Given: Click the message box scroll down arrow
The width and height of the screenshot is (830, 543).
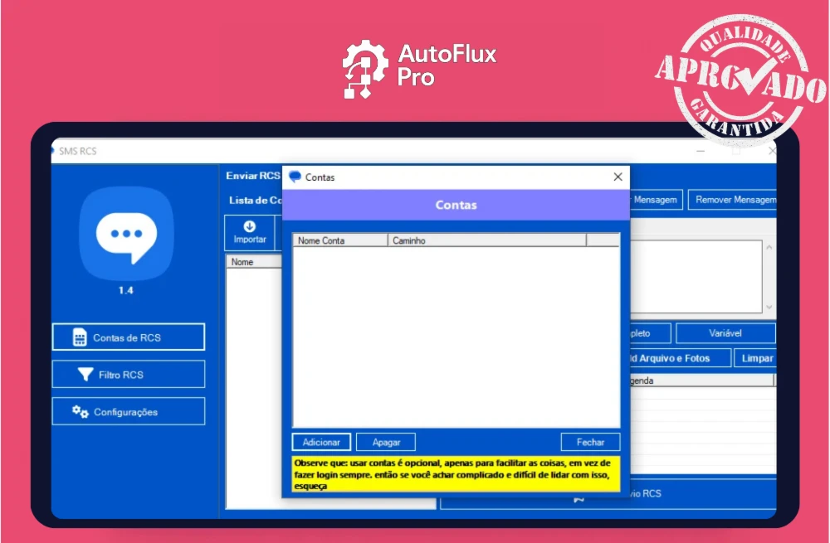Looking at the screenshot, I should coord(769,308).
